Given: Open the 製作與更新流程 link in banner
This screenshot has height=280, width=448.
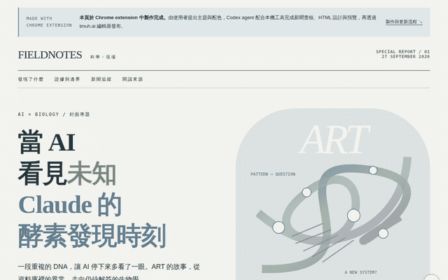Looking at the screenshot, I should pyautogui.click(x=404, y=22).
